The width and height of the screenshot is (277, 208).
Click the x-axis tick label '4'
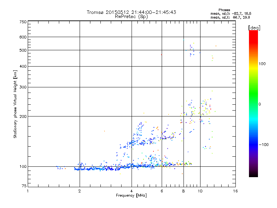pos(132,191)
